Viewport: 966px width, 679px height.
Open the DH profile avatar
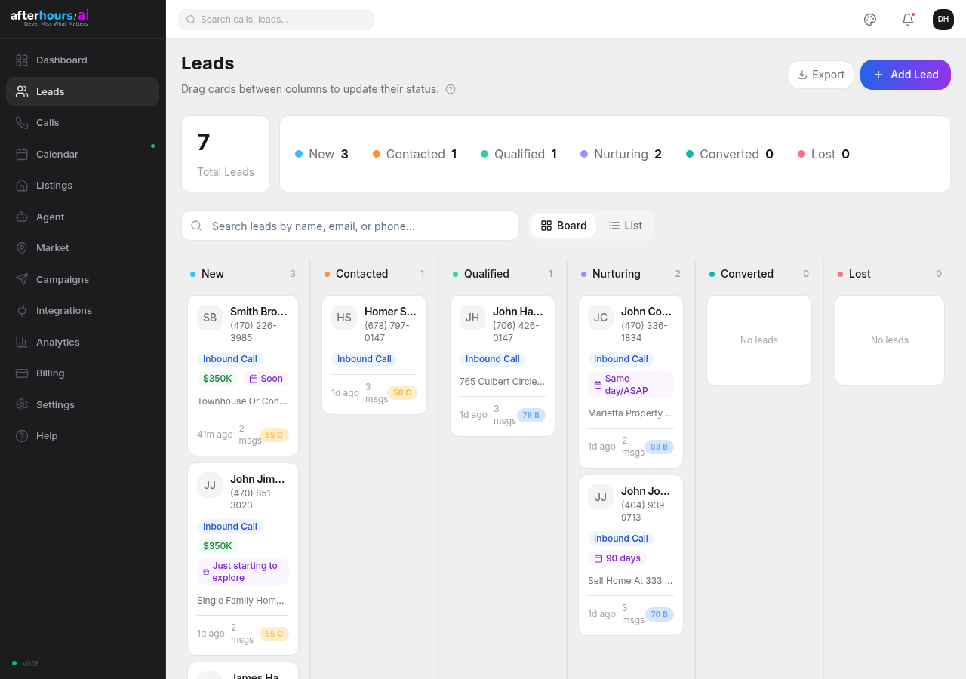click(x=943, y=19)
